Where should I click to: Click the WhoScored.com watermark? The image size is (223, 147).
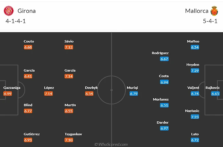tap(111, 144)
